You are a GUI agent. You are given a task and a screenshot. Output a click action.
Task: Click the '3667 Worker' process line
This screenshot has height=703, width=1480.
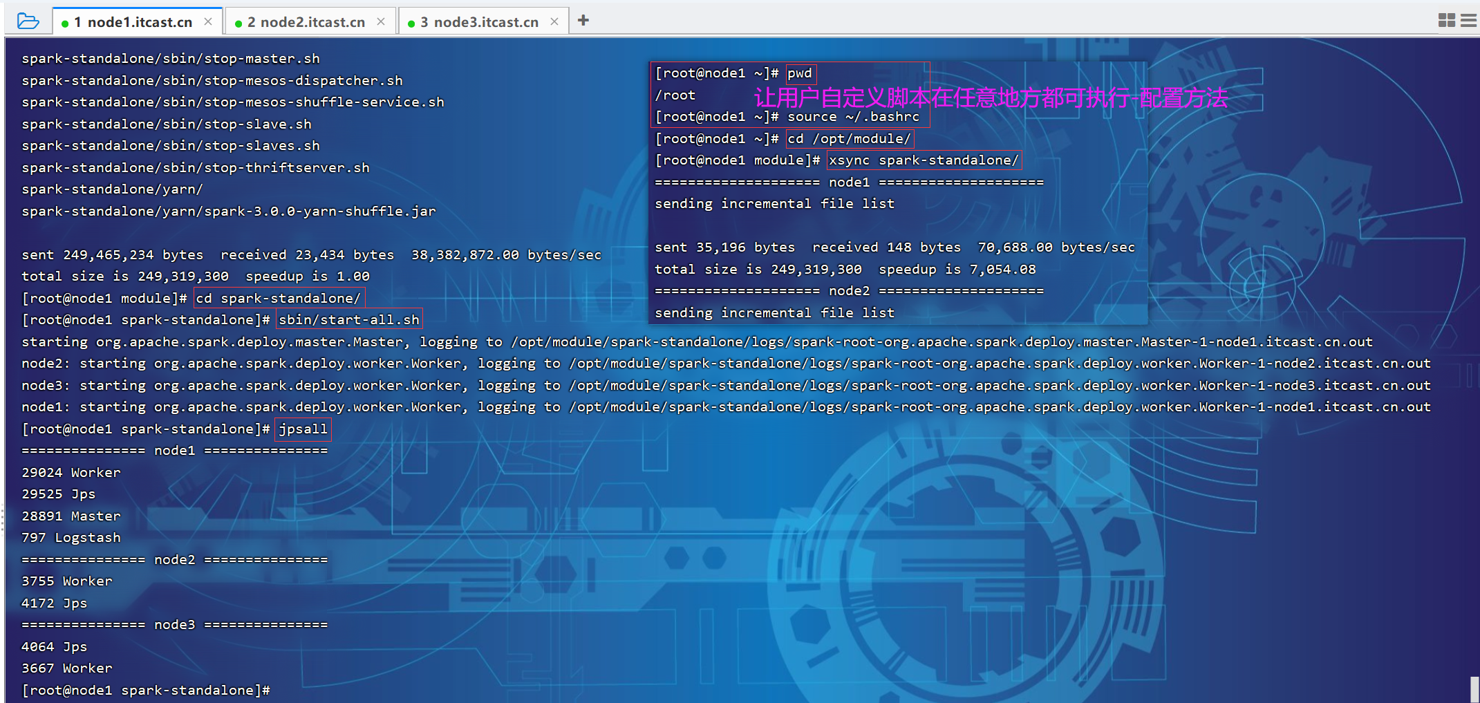(67, 668)
